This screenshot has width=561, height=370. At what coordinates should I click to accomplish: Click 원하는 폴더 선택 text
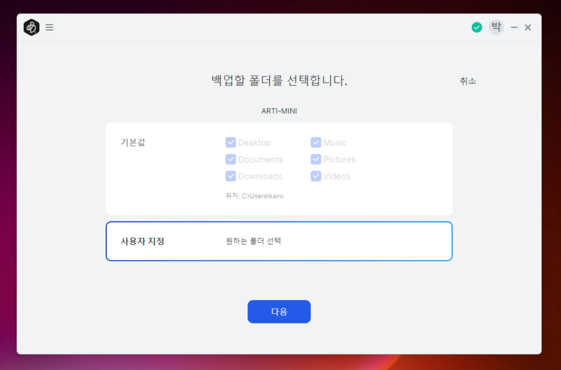253,241
